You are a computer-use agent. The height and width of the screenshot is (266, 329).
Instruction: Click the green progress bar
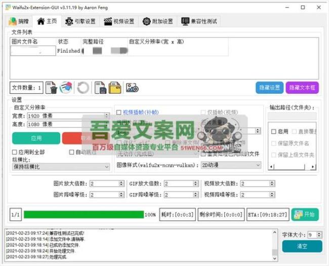click(x=84, y=214)
